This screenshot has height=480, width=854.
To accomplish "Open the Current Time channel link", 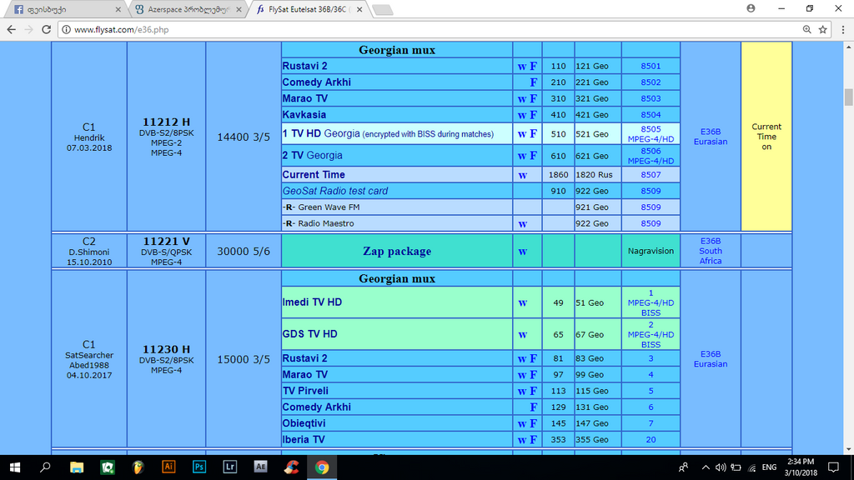I will [x=314, y=175].
